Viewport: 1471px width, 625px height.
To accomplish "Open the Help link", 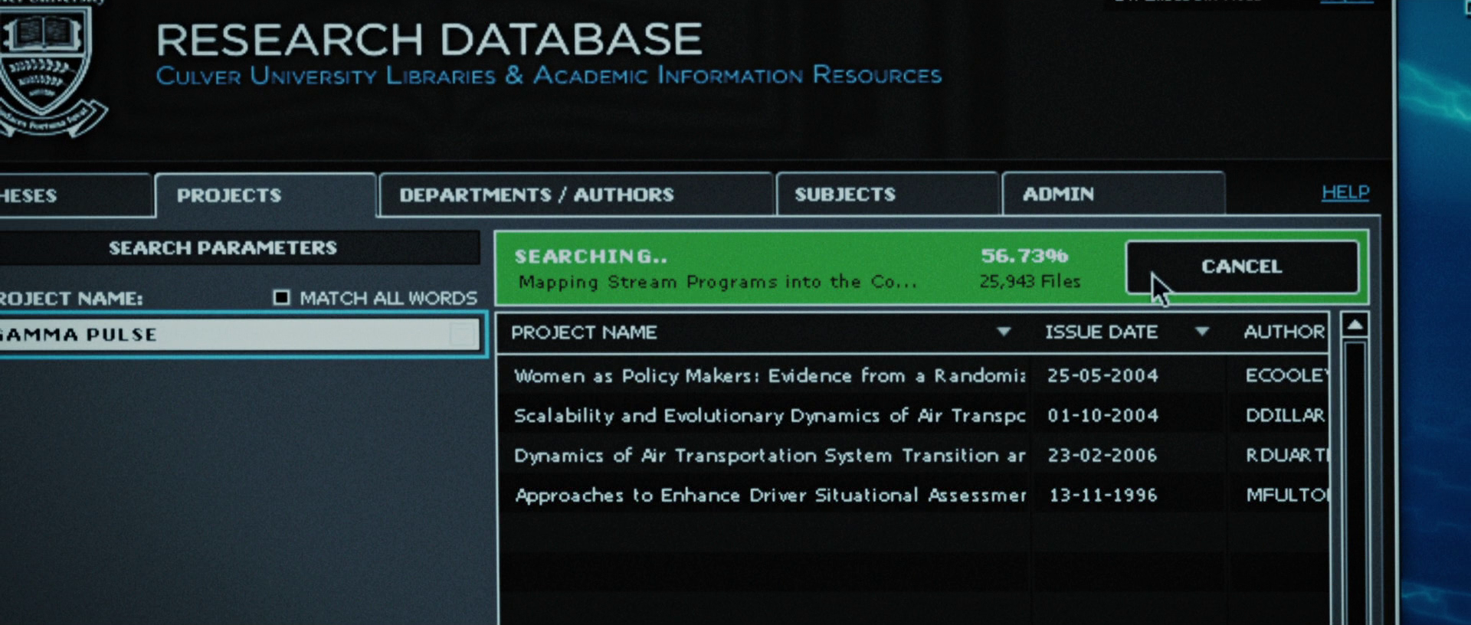I will tap(1345, 192).
